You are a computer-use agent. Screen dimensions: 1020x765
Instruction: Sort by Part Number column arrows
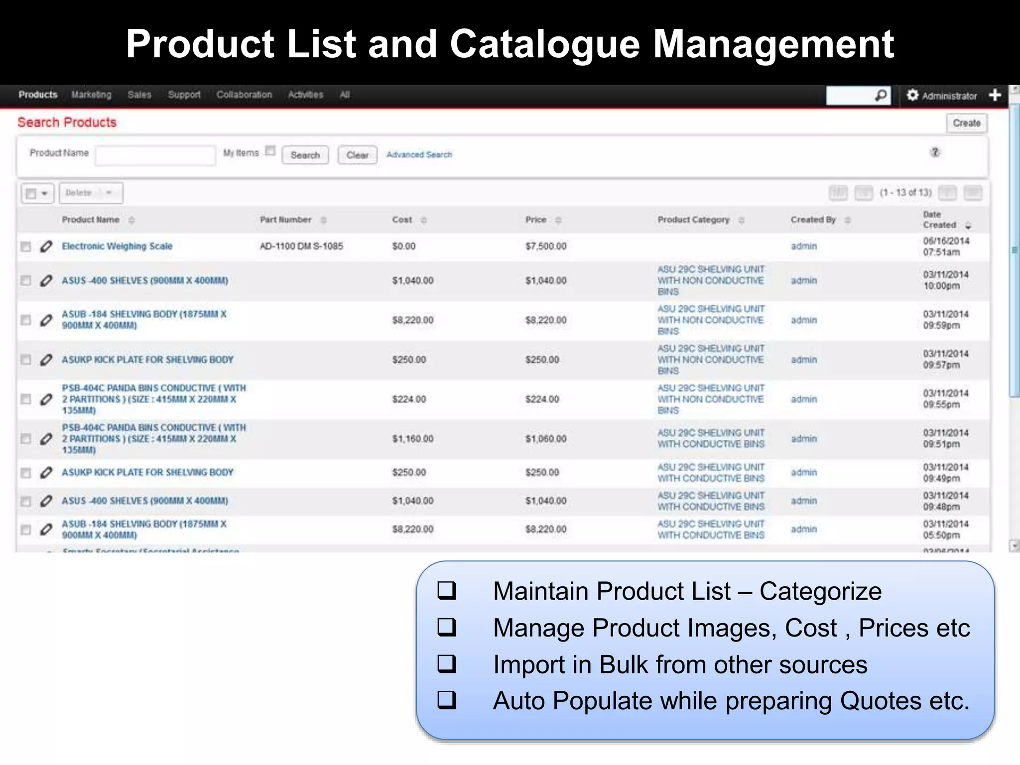(x=323, y=220)
